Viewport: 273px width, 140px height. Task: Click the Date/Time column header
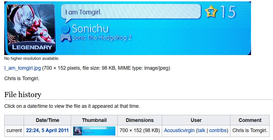pyautogui.click(x=47, y=120)
